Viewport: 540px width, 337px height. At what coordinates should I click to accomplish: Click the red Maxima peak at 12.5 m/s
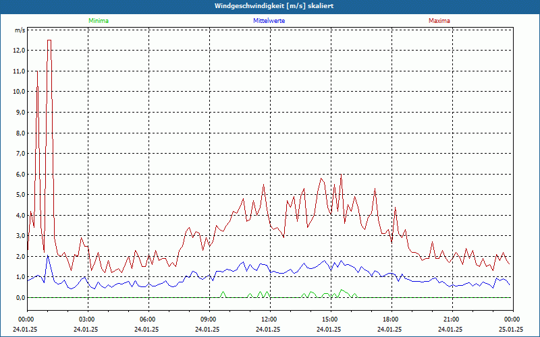(49, 40)
